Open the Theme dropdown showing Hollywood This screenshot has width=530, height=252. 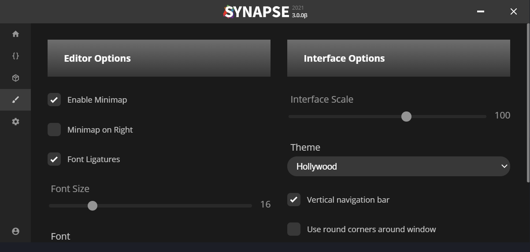pos(398,167)
